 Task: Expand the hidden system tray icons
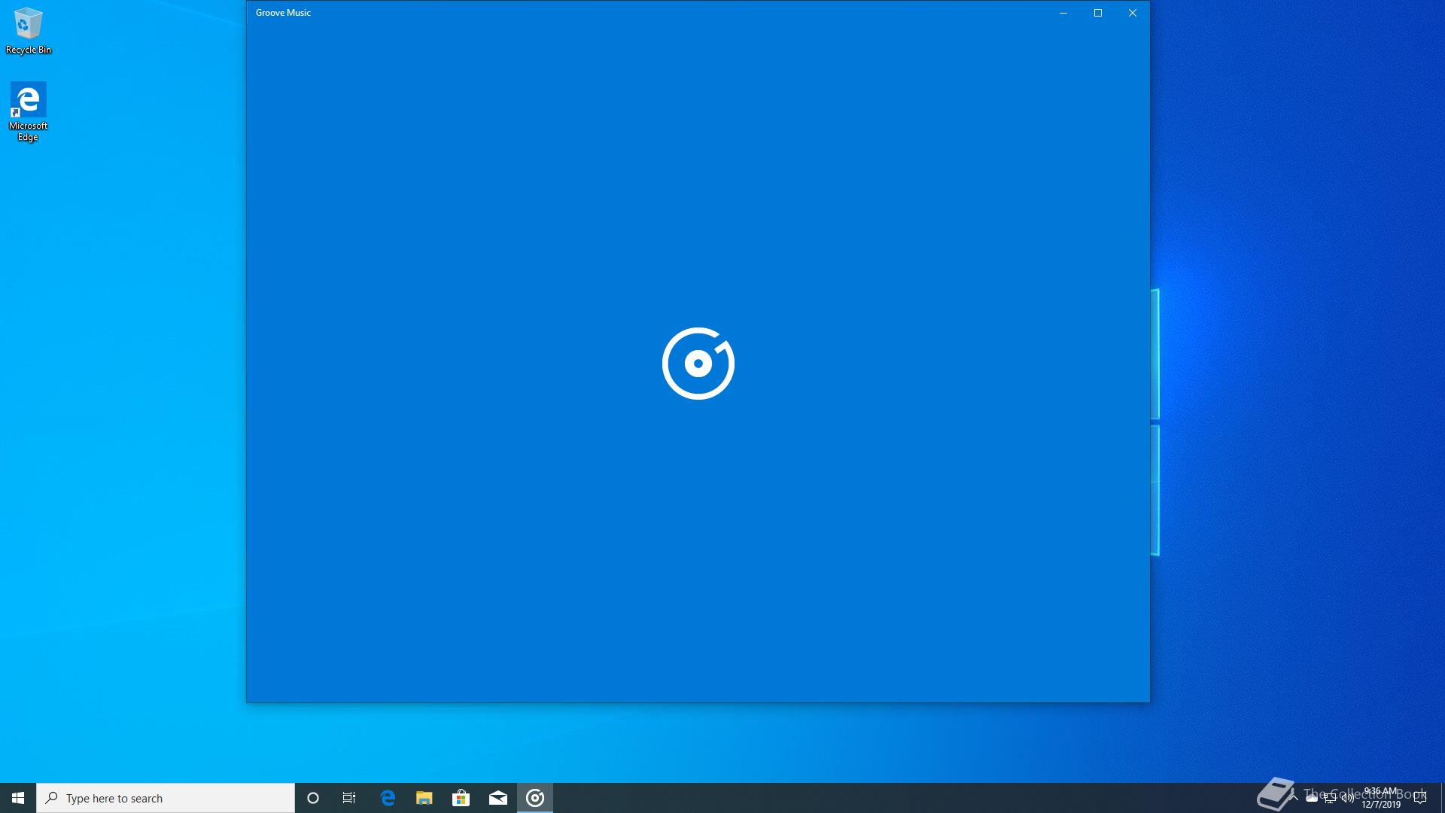1293,798
